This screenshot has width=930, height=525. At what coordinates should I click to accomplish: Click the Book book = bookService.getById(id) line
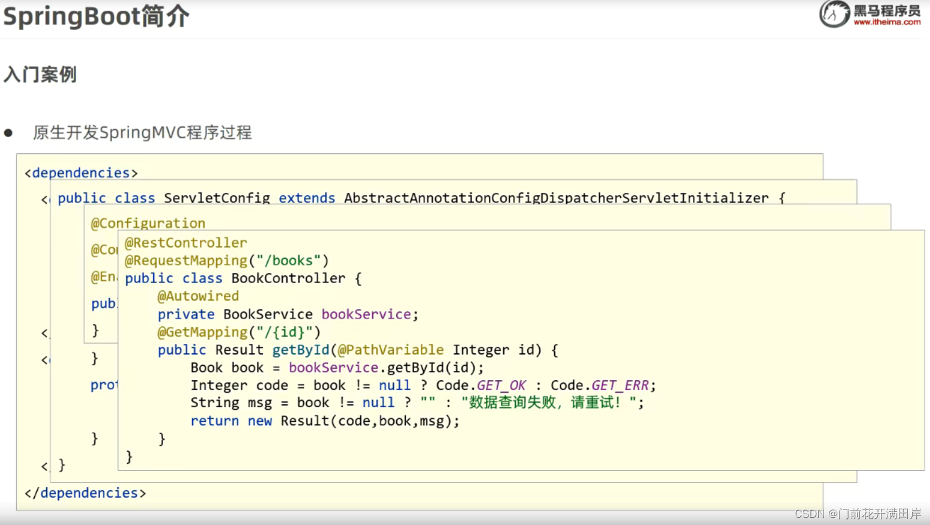coord(337,368)
